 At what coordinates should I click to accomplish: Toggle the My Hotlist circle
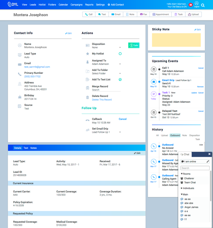tap(120, 54)
